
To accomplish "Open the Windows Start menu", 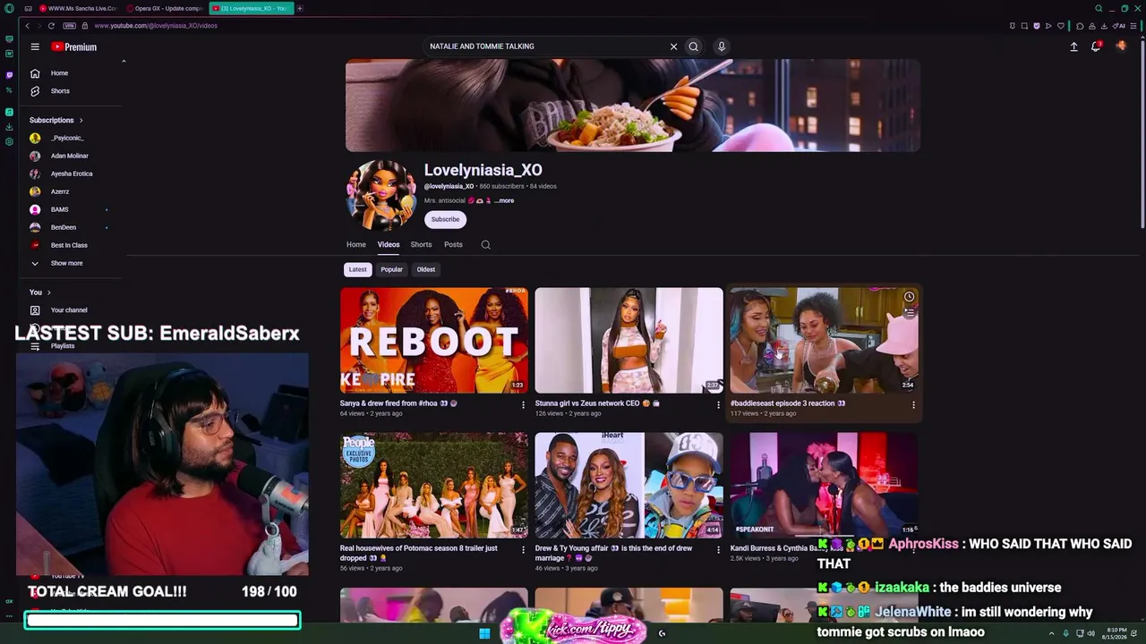I will pos(484,633).
